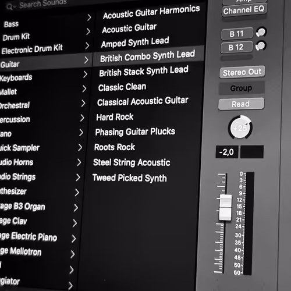Toggle the Read automation mode button
Image resolution: width=291 pixels, height=291 pixels.
coord(241,104)
